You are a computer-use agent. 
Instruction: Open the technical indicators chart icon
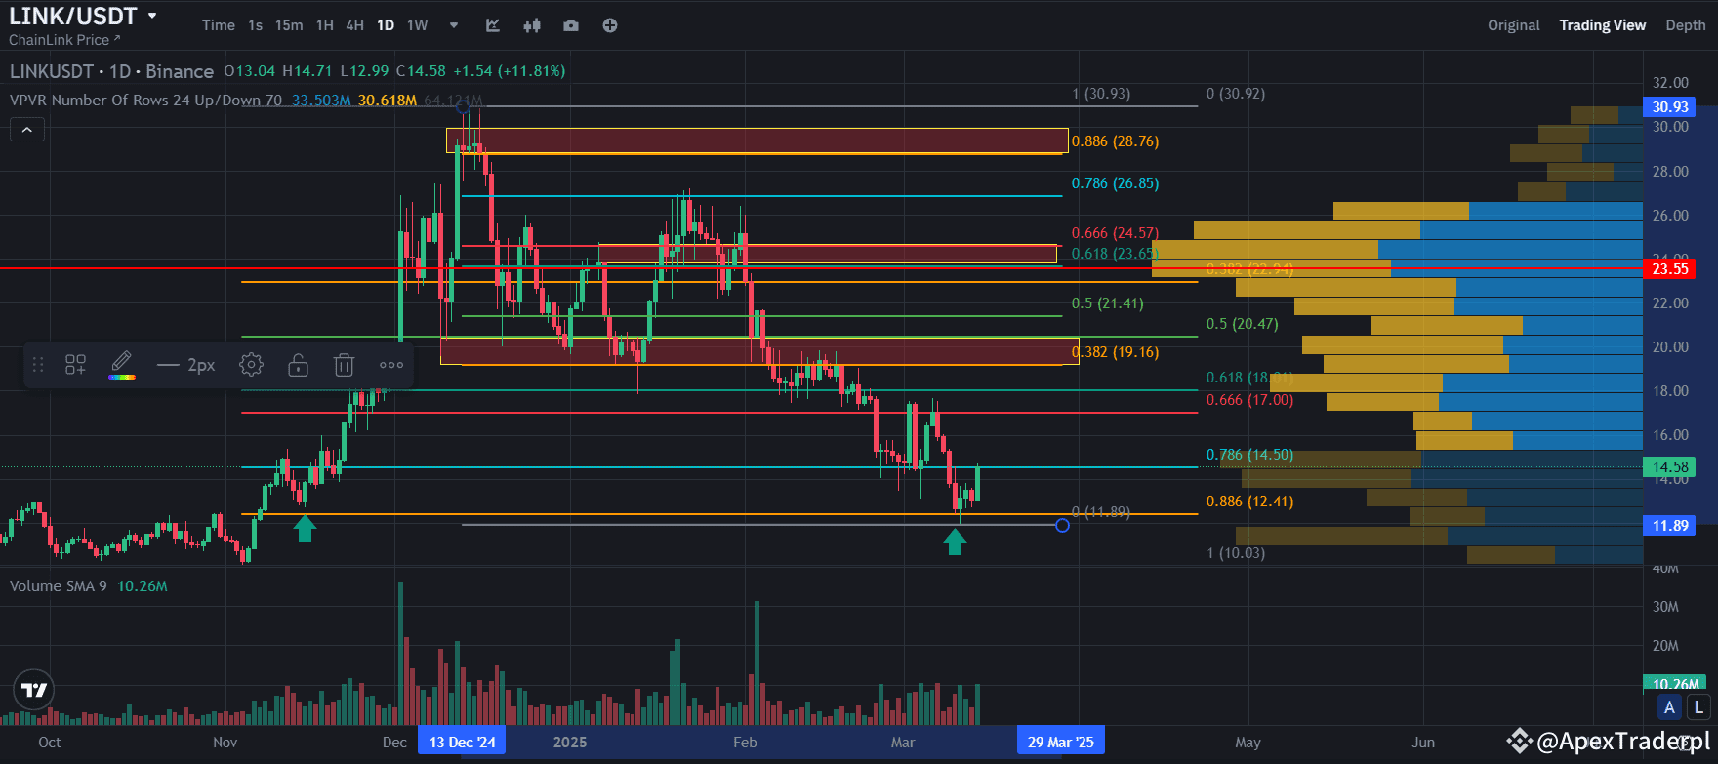[x=493, y=25]
